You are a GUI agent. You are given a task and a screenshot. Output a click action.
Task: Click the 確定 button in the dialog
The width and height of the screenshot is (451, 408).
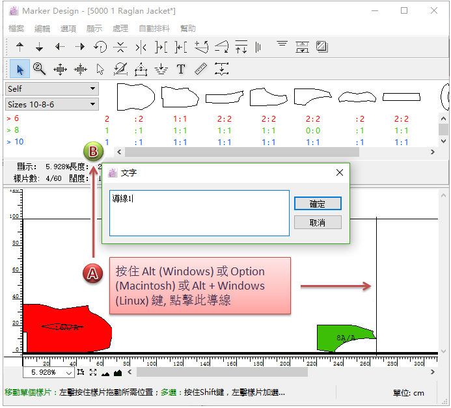click(x=318, y=204)
